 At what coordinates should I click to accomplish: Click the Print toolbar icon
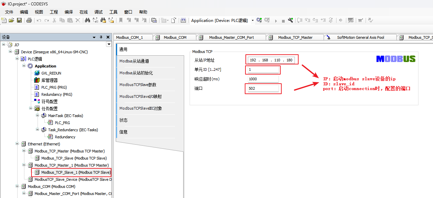29,21
